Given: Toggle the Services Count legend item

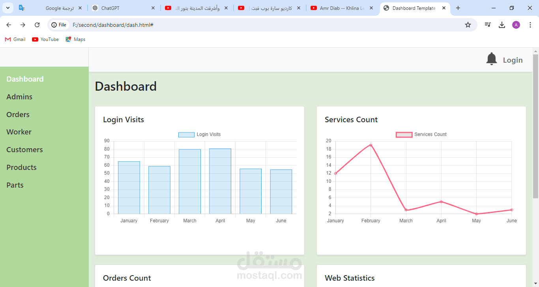Looking at the screenshot, I should (x=421, y=134).
